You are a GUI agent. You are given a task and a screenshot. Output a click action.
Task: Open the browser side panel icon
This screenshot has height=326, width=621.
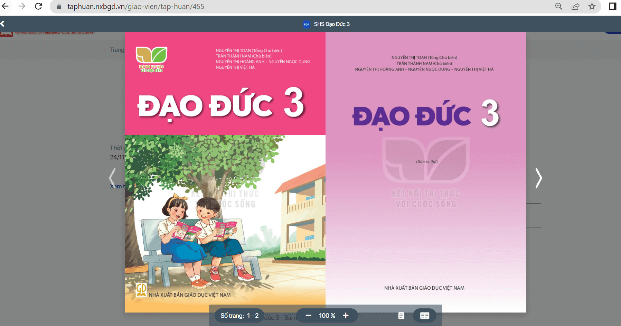coord(612,6)
